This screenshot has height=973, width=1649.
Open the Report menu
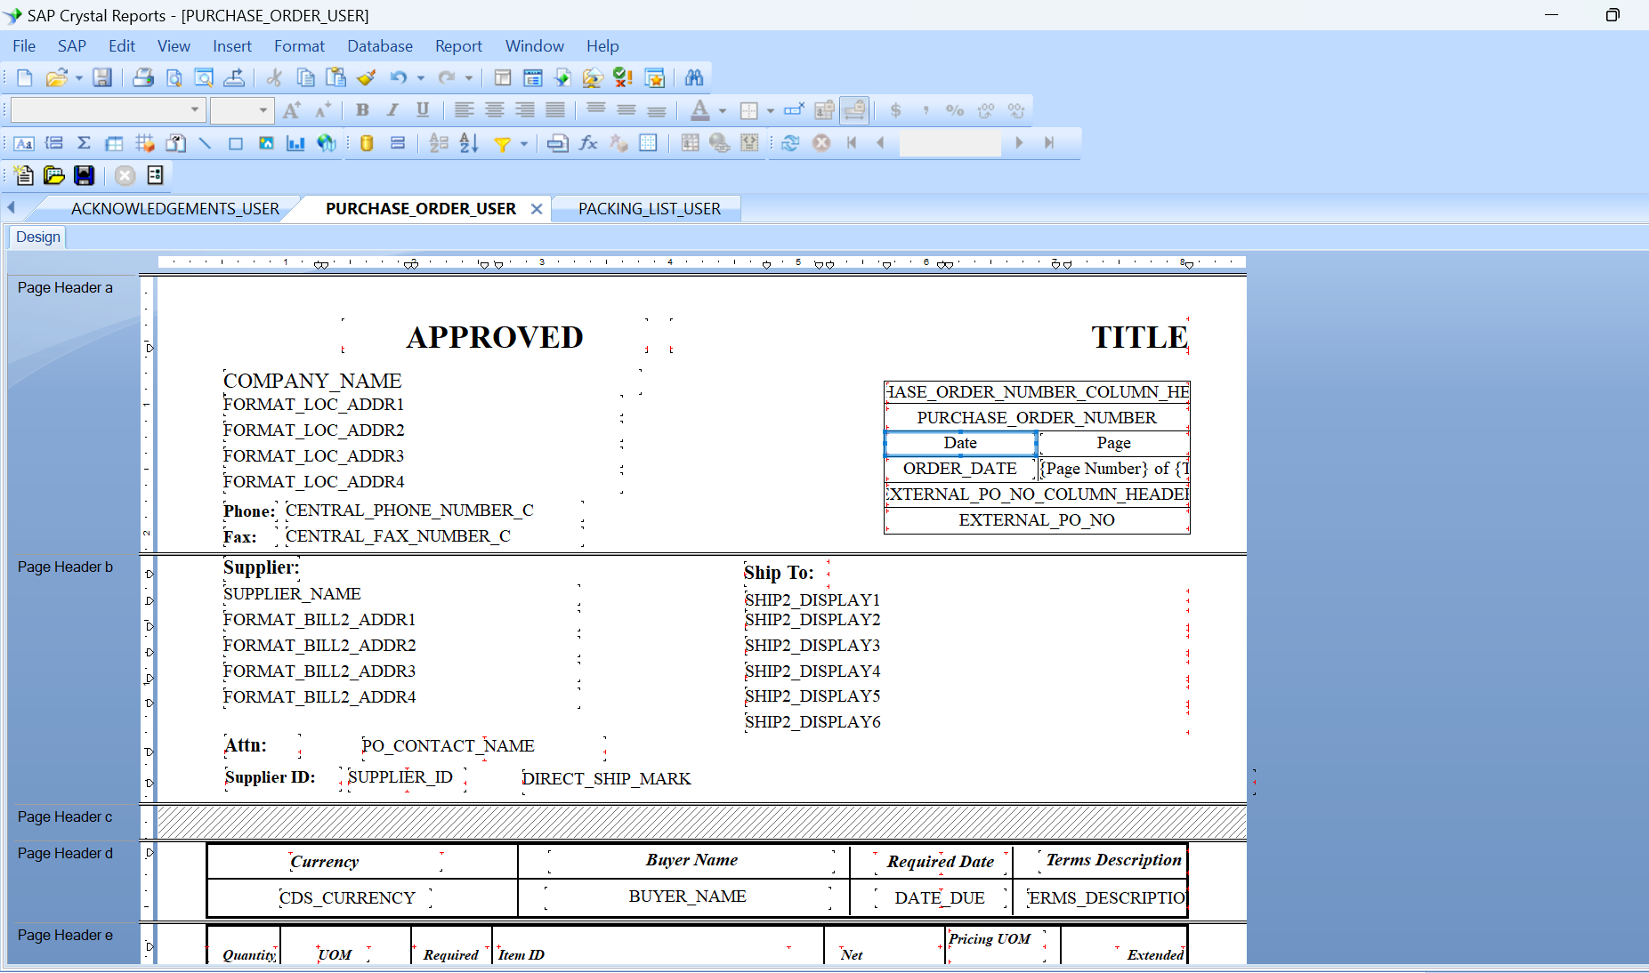click(458, 46)
